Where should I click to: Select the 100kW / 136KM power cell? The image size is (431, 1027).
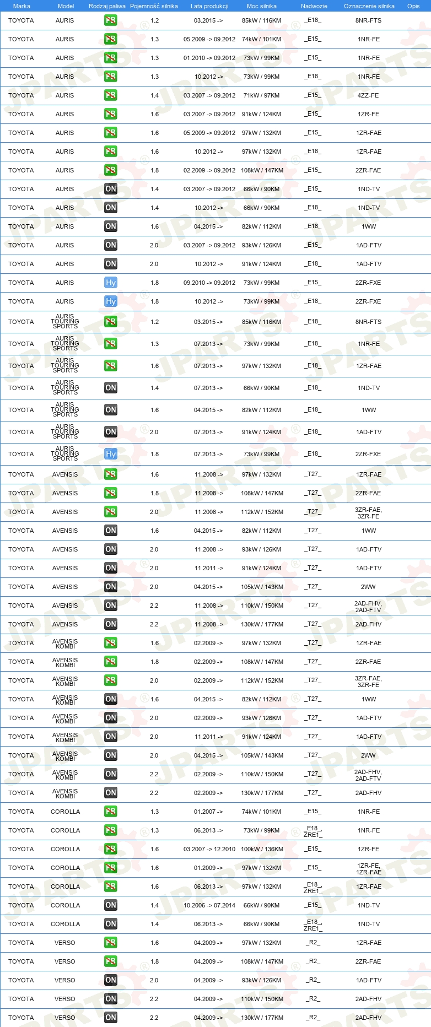coord(262,849)
